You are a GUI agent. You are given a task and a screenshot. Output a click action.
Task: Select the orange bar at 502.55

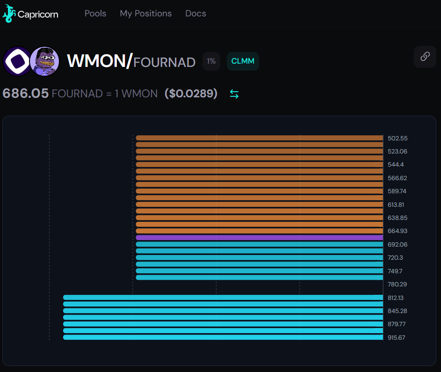pyautogui.click(x=259, y=138)
